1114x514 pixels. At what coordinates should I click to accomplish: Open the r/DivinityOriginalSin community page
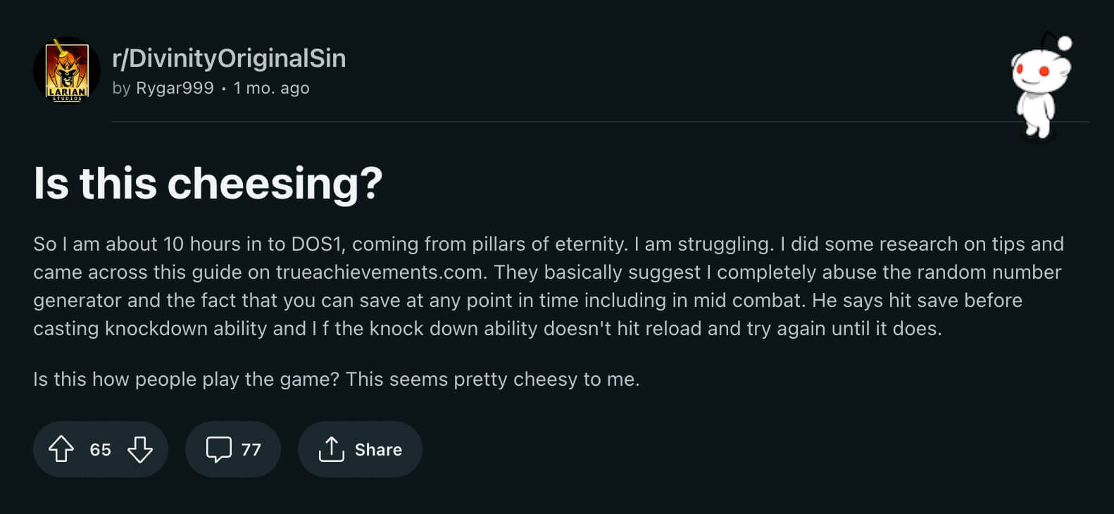pyautogui.click(x=229, y=58)
